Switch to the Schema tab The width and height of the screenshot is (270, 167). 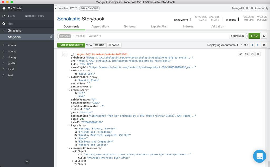(x=130, y=27)
